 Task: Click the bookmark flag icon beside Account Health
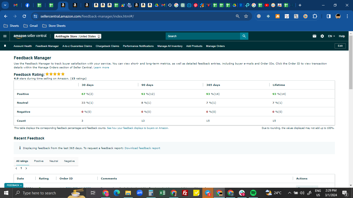(x=5, y=46)
